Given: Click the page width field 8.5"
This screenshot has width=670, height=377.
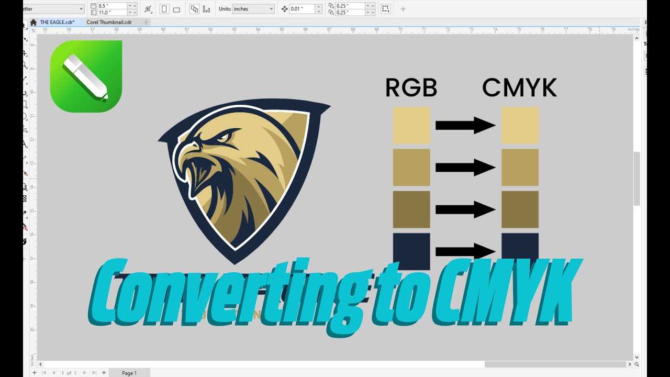Looking at the screenshot, I should tap(114, 6).
